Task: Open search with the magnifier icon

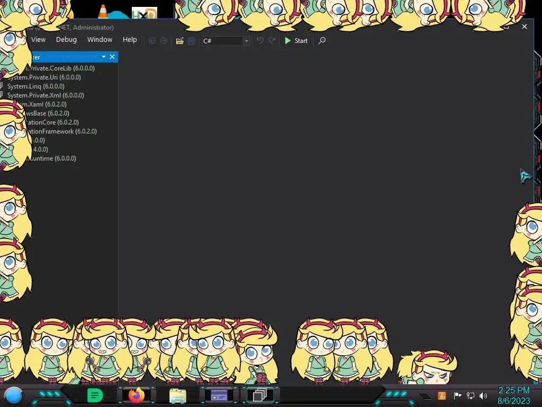Action: coord(322,41)
